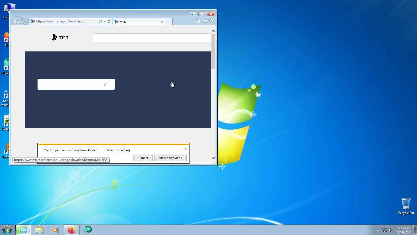417x235 pixels.
Task: Show hidden system tray icons
Action: click(378, 230)
